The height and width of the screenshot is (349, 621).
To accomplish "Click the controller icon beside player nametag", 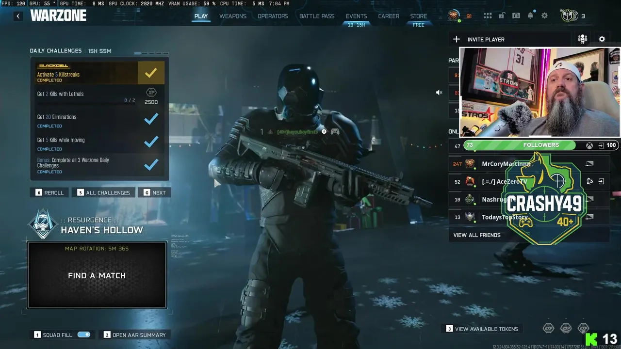I will (335, 131).
